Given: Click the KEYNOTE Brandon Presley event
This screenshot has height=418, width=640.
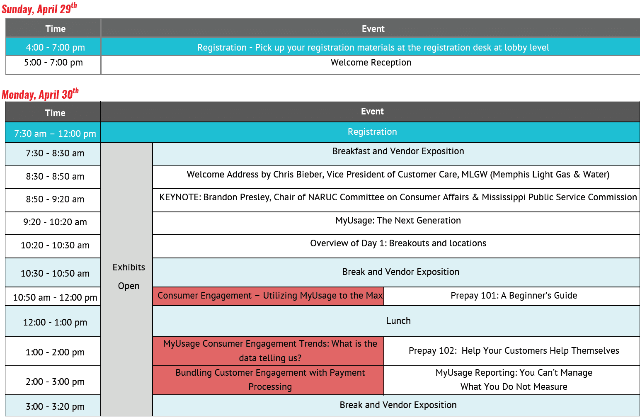Looking at the screenshot, I should [x=396, y=200].
